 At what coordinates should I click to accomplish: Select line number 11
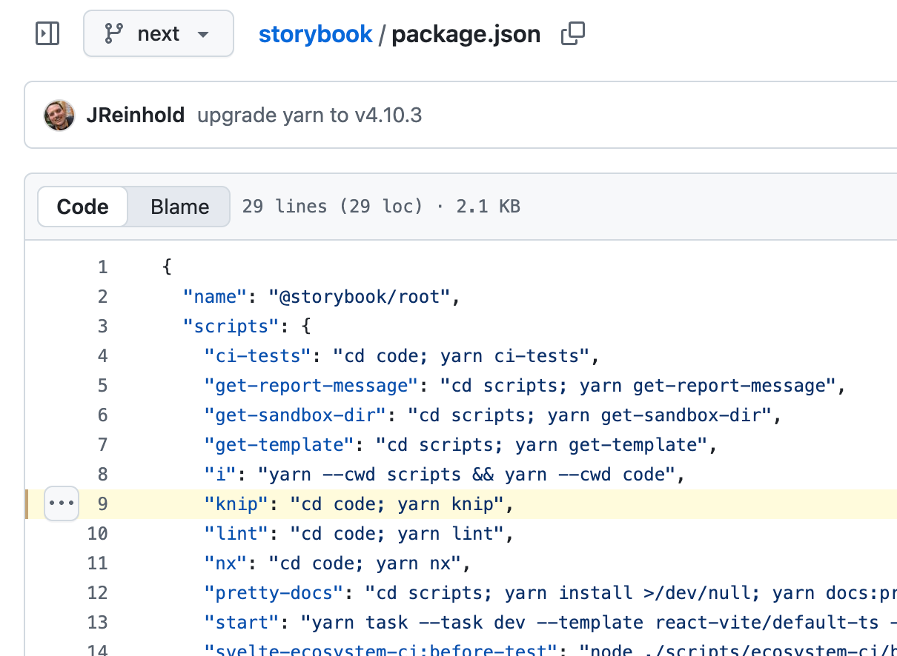[x=97, y=563]
